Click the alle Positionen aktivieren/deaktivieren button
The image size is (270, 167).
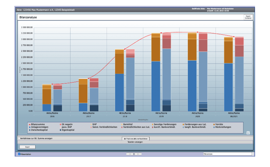tap(135, 139)
